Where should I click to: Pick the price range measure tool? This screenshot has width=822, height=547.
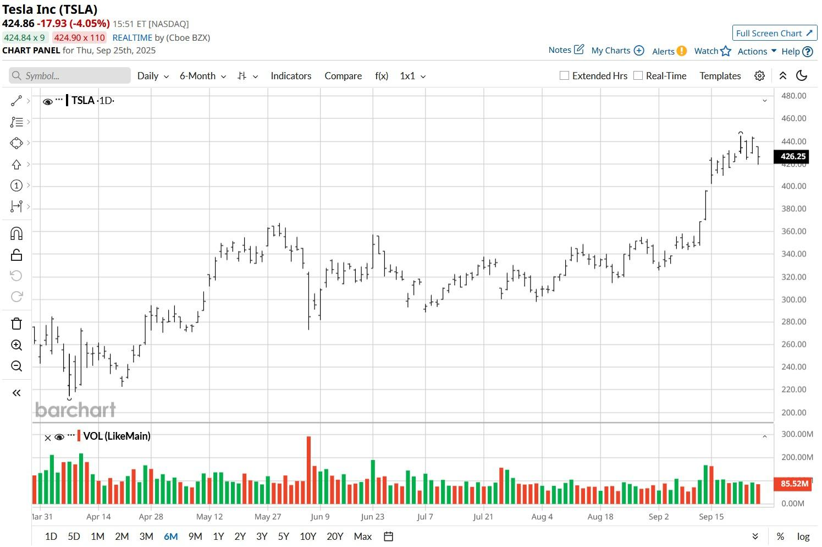16,206
